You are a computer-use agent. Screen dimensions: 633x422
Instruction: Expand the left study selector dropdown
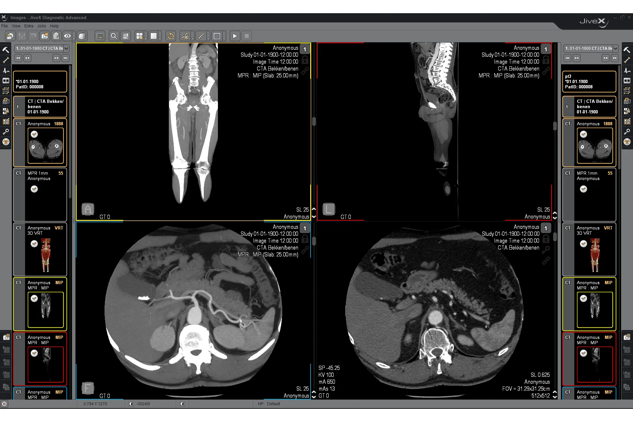[x=66, y=48]
